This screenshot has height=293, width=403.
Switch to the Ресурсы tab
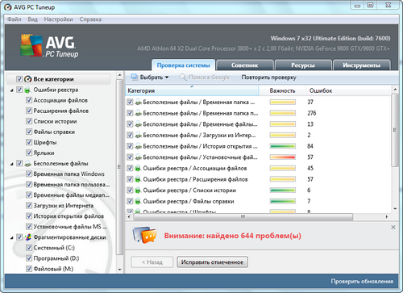[303, 65]
